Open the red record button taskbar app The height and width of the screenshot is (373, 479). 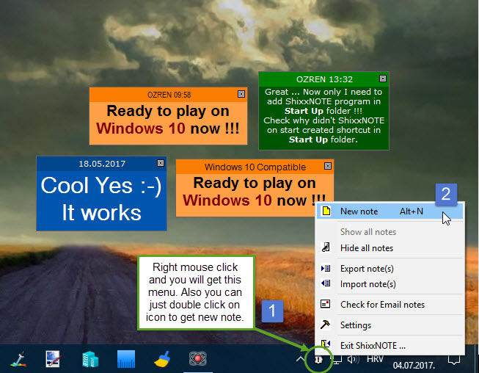[197, 360]
